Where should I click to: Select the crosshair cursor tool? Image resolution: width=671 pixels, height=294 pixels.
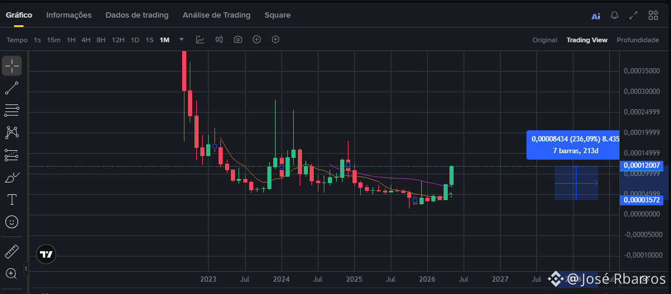point(12,66)
